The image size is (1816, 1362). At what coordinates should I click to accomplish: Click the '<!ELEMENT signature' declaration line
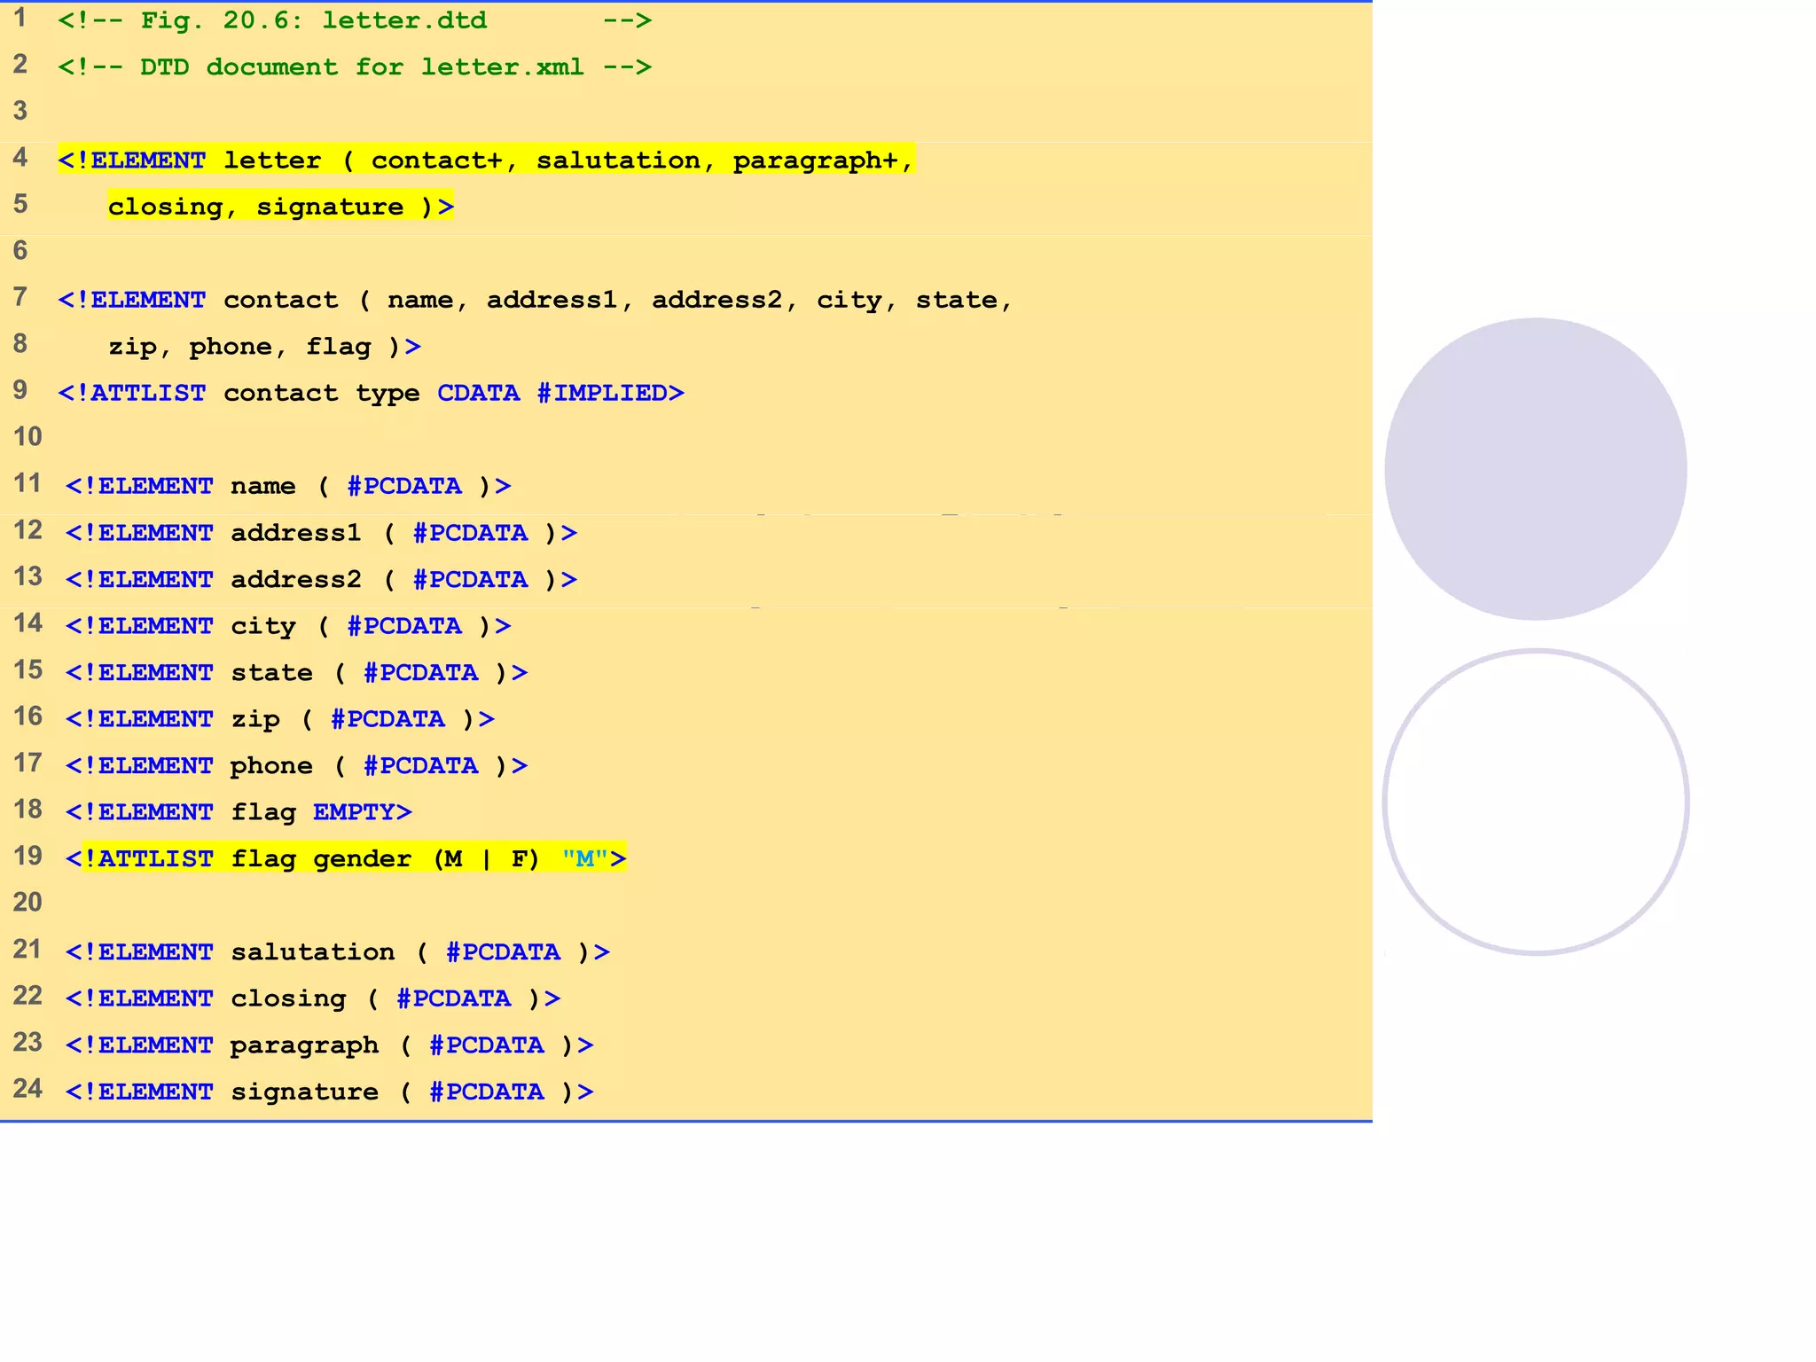pos(329,1092)
